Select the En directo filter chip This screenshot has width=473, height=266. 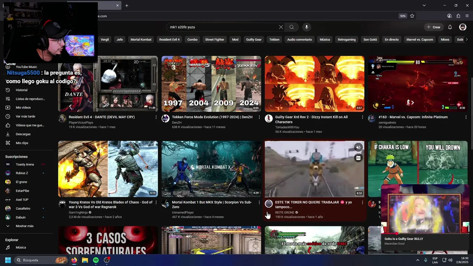392,40
